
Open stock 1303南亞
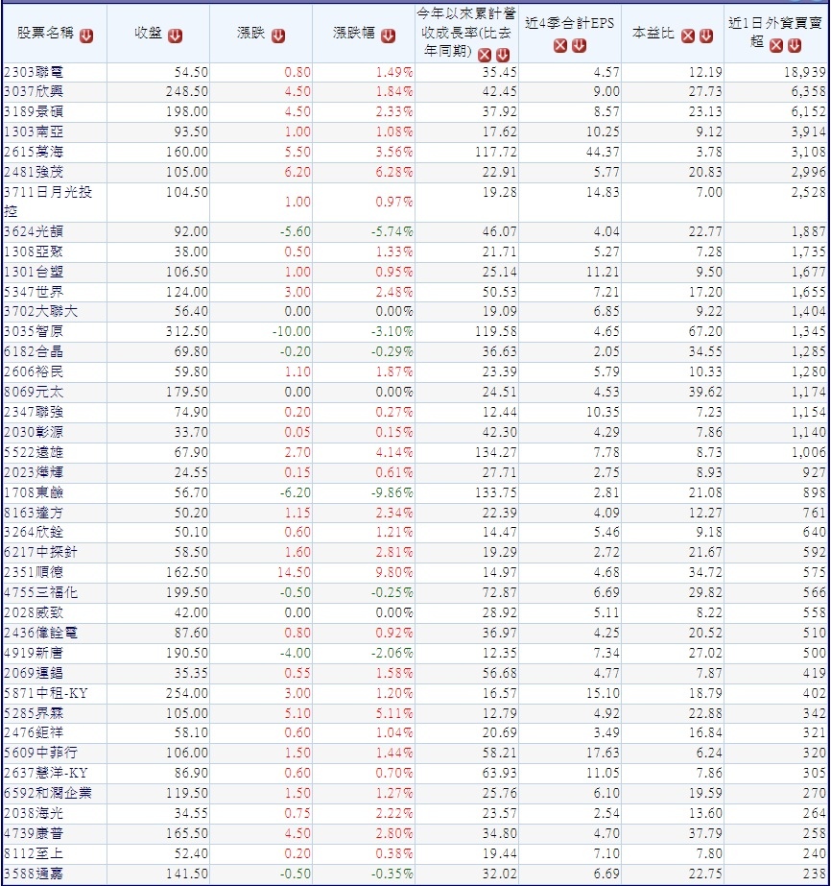coord(34,132)
